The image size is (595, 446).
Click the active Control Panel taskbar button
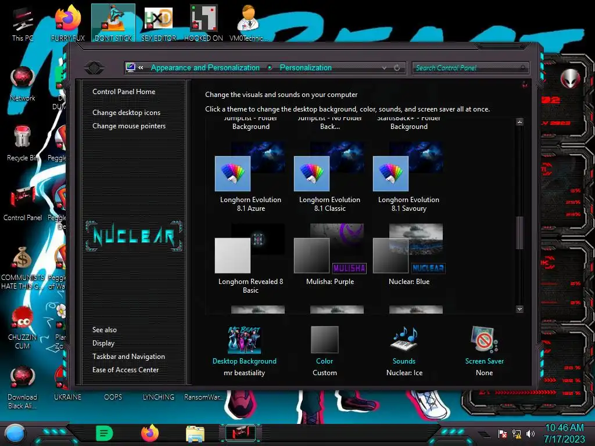coord(241,433)
